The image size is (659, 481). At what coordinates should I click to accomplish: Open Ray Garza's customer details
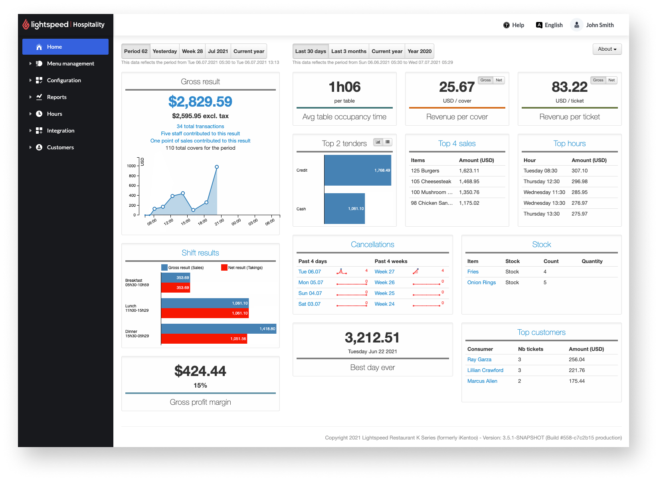(479, 359)
